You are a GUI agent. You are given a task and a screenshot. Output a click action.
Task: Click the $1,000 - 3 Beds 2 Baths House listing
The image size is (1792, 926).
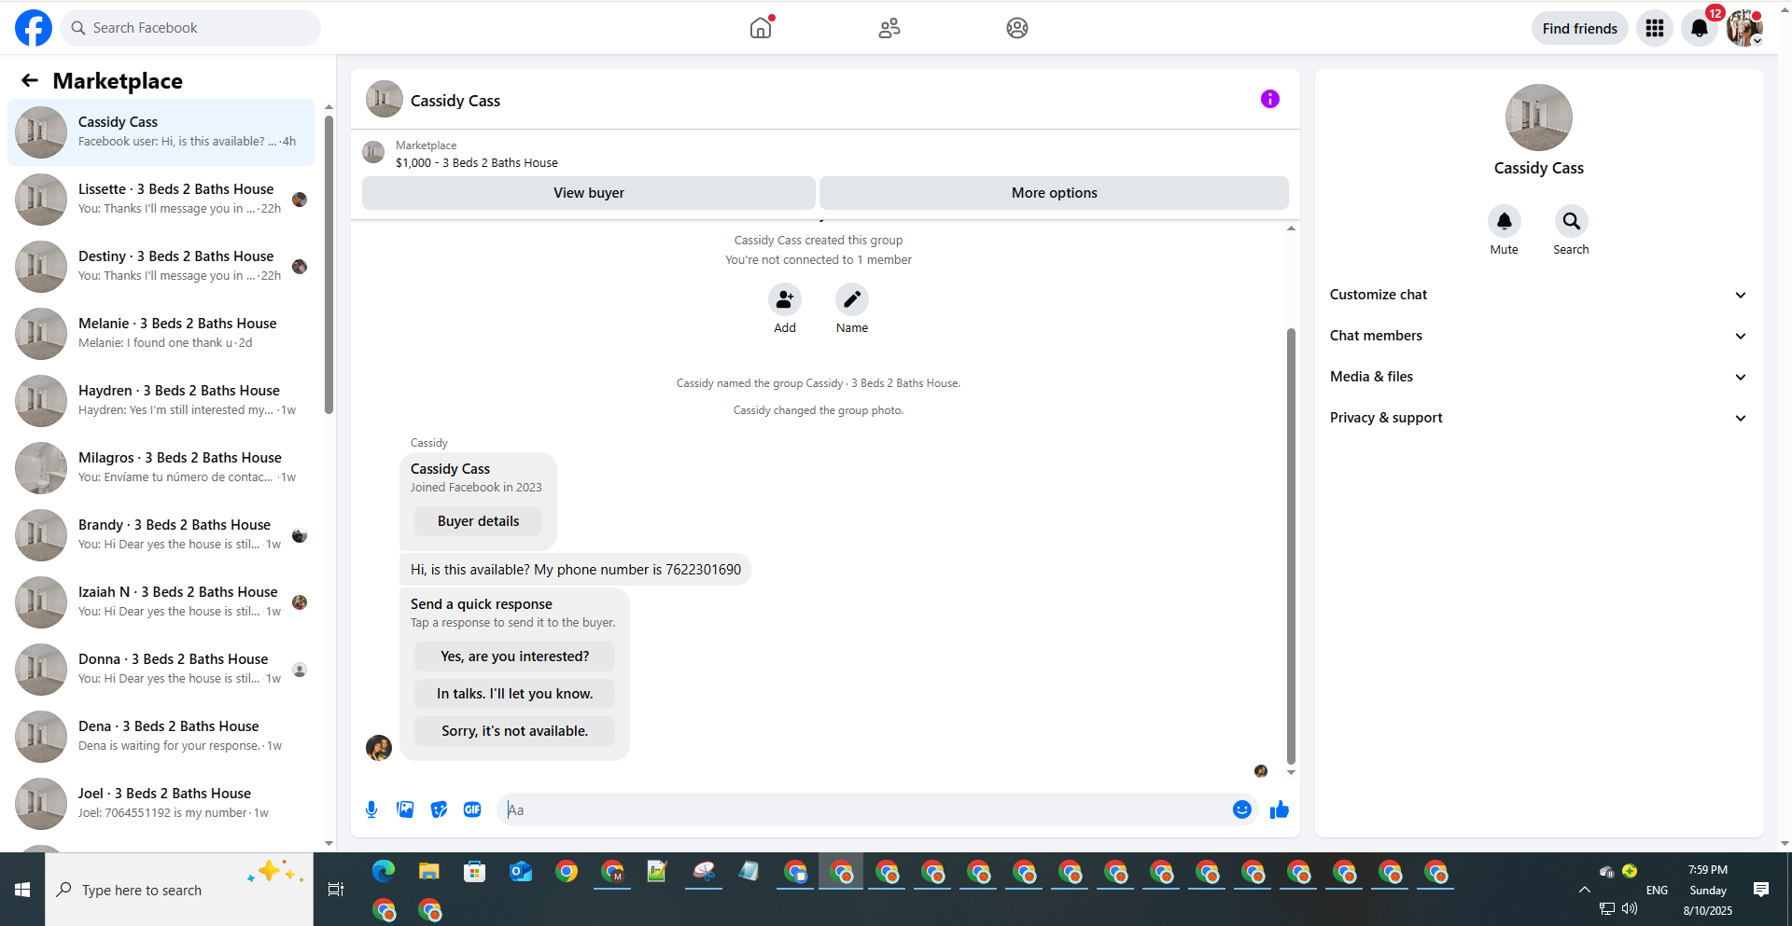tap(476, 162)
